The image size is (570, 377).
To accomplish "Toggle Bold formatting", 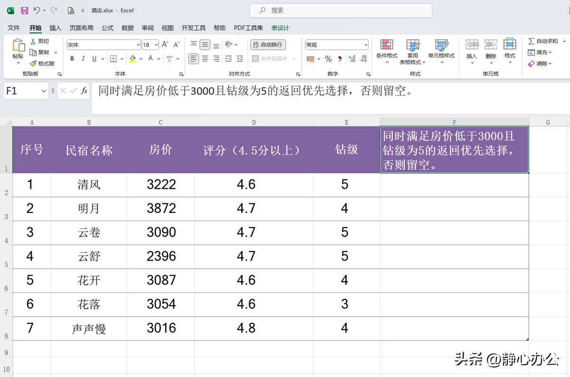I will pos(72,58).
